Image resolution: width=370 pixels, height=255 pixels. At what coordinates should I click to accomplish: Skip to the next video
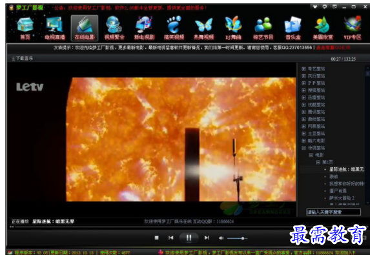tap(207, 238)
